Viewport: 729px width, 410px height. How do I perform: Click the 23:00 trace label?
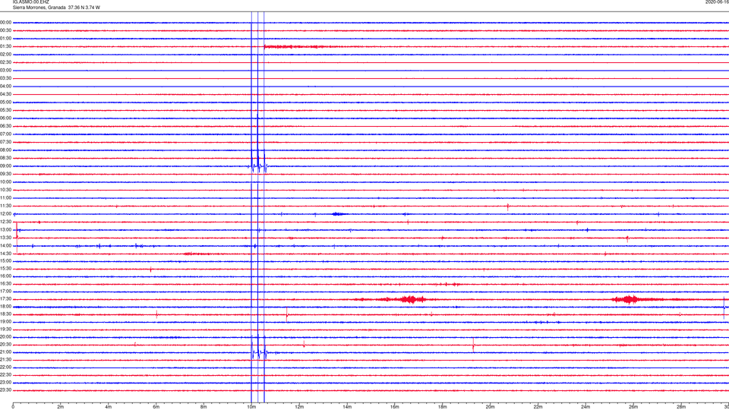point(5,383)
